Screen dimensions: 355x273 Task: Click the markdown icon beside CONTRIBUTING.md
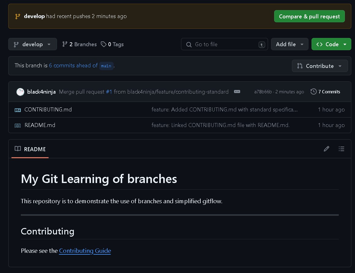tap(18, 110)
